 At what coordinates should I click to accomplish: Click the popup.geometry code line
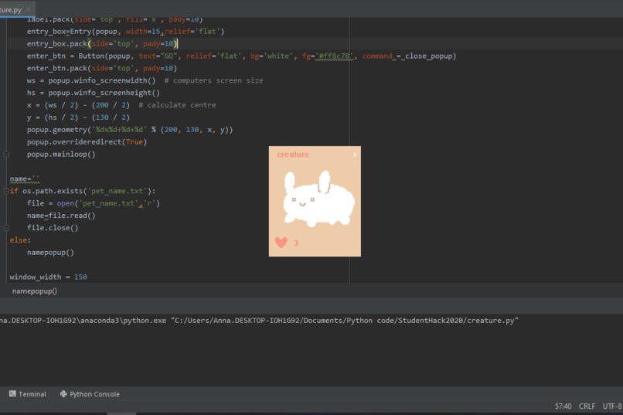[130, 130]
